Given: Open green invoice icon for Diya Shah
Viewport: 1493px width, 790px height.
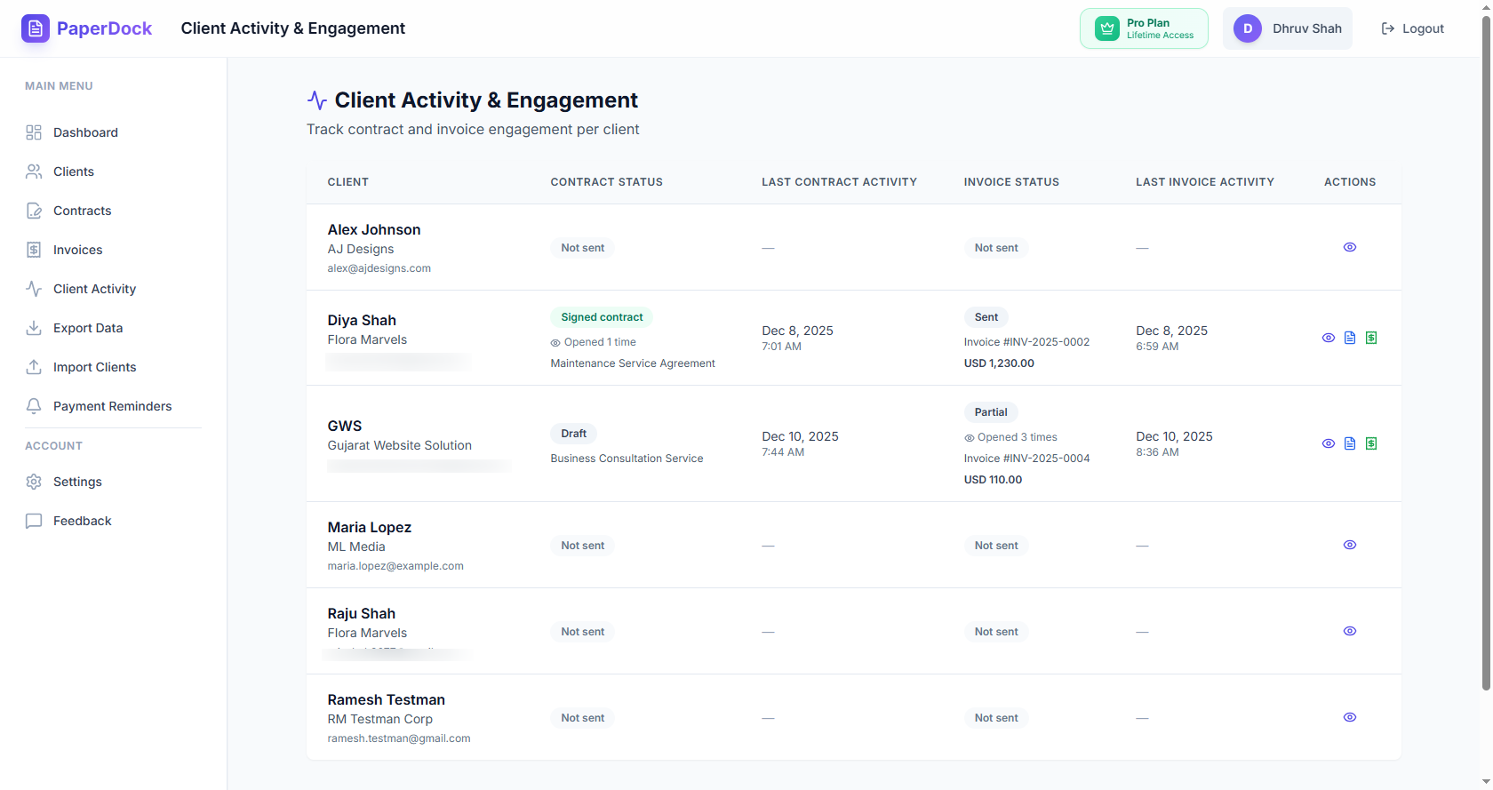Looking at the screenshot, I should tap(1371, 338).
